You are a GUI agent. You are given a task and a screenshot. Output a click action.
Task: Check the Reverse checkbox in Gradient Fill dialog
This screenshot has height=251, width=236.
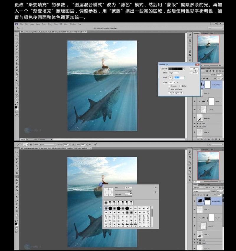tap(169, 86)
